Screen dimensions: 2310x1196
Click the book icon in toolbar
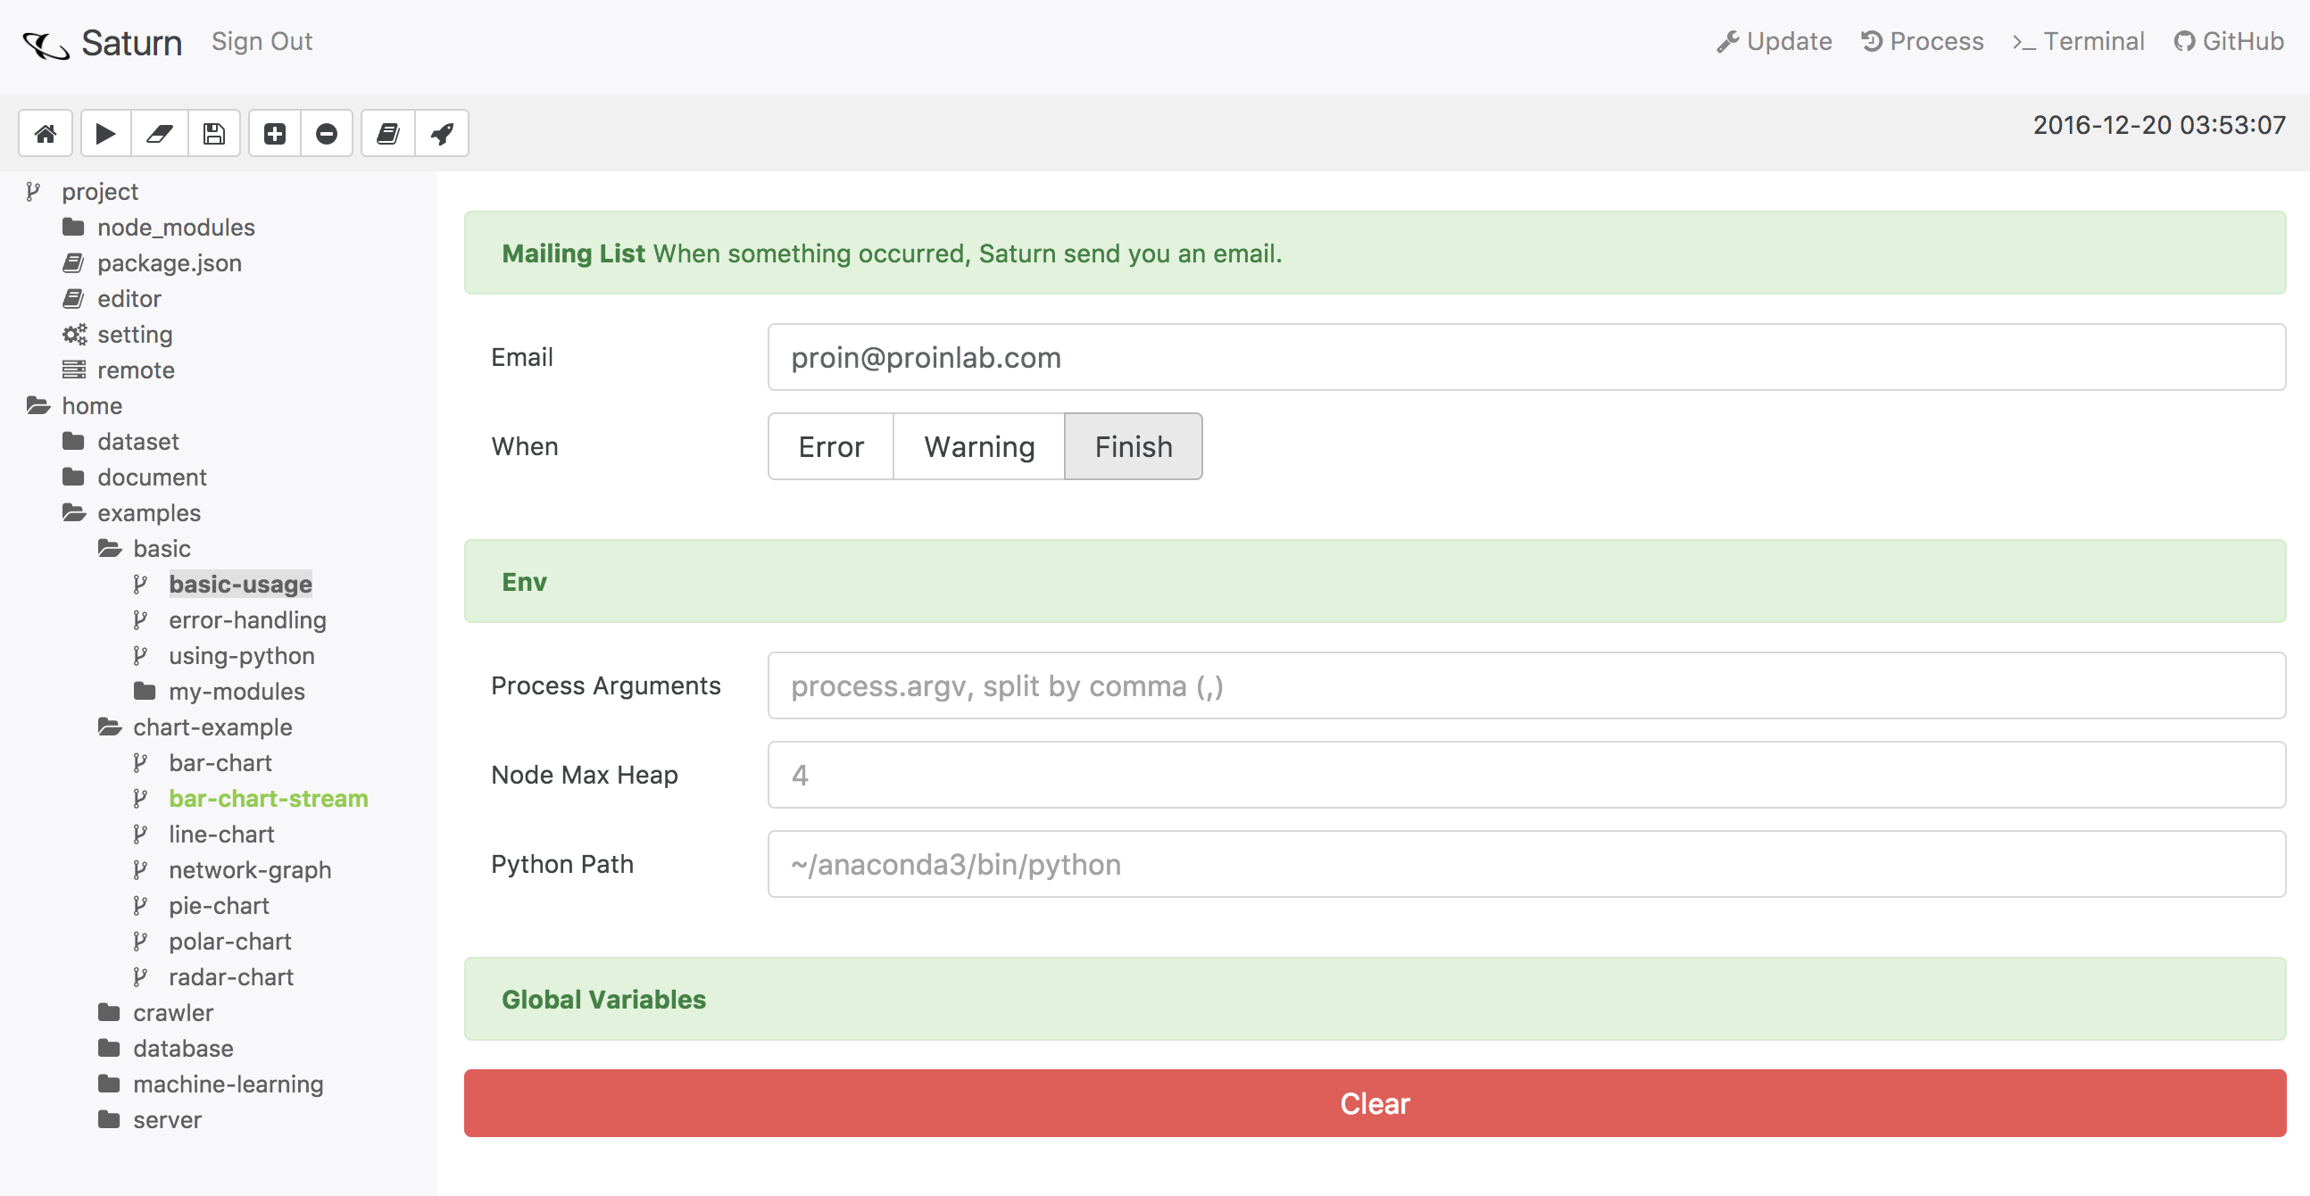coord(387,134)
